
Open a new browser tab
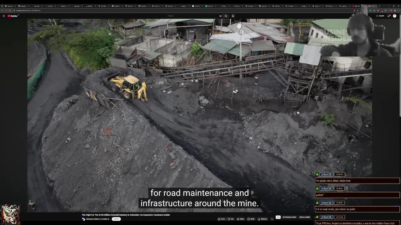(379, 6)
